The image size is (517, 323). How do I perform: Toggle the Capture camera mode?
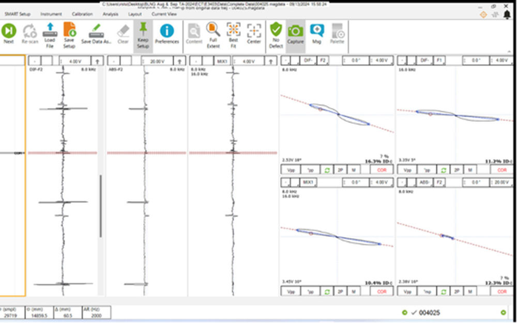click(296, 33)
